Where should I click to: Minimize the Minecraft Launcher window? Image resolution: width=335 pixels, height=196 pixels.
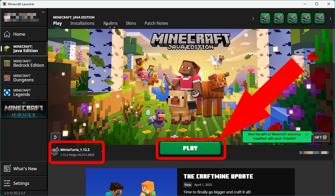[305, 4]
